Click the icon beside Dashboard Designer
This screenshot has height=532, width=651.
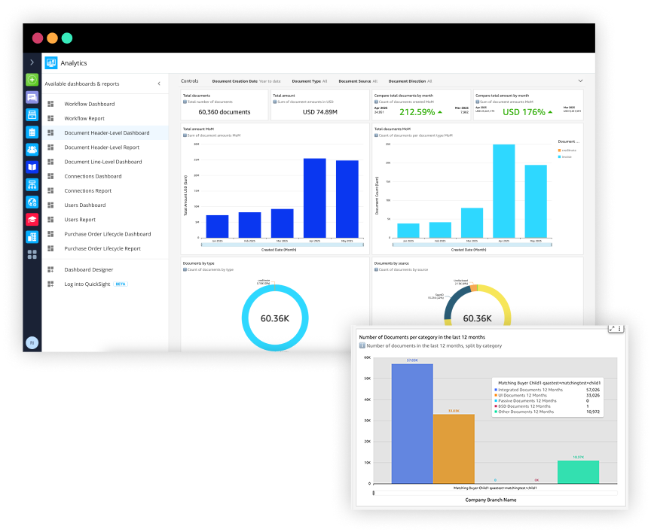pyautogui.click(x=50, y=270)
